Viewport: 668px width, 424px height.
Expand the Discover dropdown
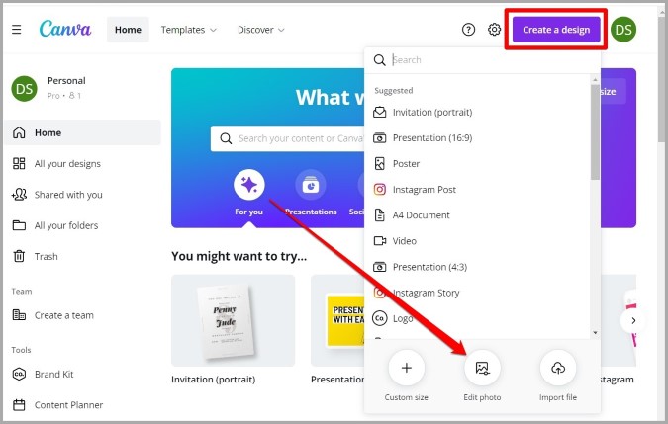point(260,30)
